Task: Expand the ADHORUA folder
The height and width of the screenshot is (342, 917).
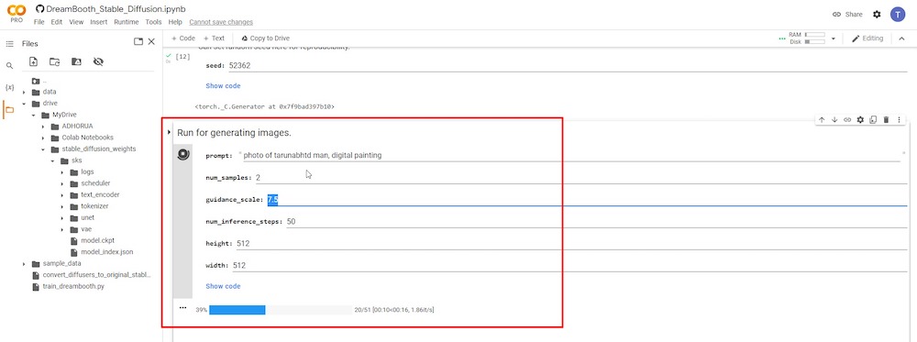Action: [x=43, y=127]
